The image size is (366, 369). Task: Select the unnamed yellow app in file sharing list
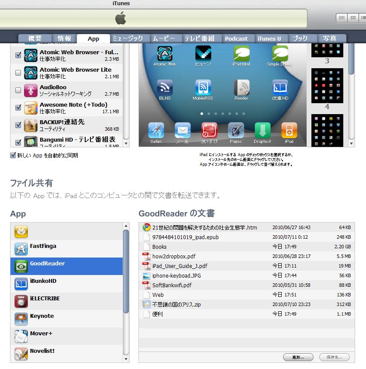pyautogui.click(x=66, y=231)
